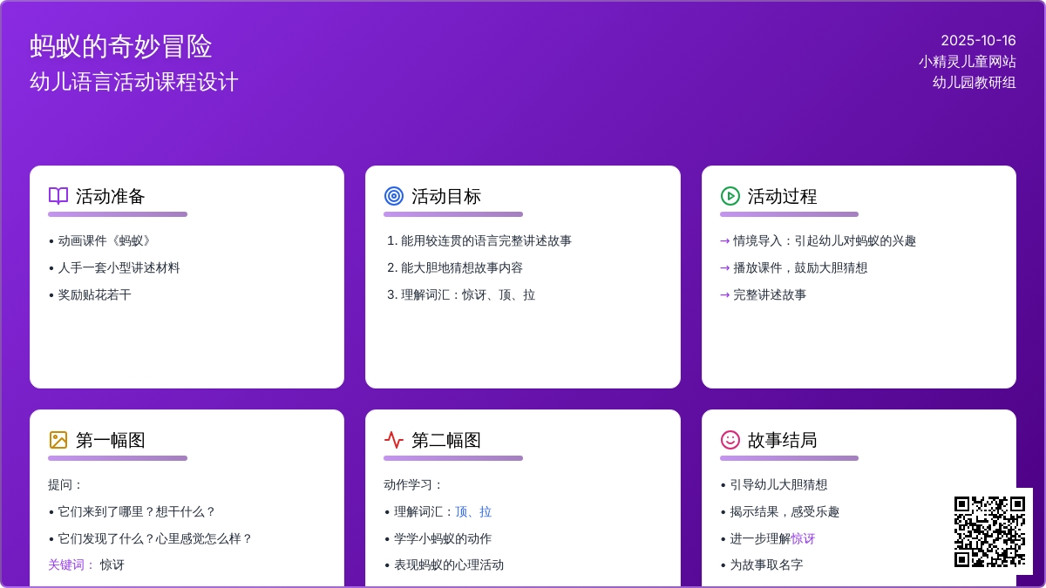The width and height of the screenshot is (1046, 588).
Task: Click the picture icon beside 第一幅图
Action: 58,440
